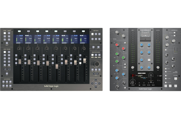Click the Kick channel fader cap
The image size is (181, 119).
pos(20,62)
